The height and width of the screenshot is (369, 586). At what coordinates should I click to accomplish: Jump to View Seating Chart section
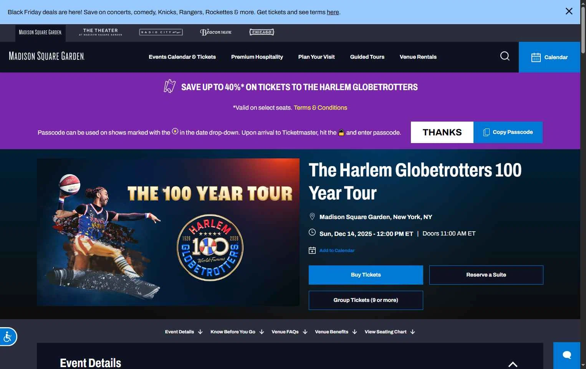[x=390, y=332]
